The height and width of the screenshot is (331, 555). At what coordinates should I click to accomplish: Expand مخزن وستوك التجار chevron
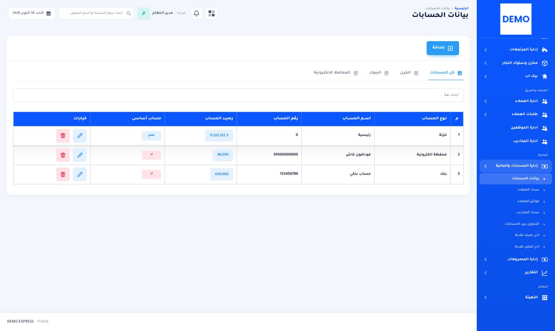pyautogui.click(x=486, y=63)
